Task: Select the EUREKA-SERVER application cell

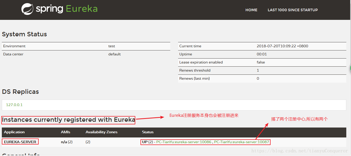Action: [20, 142]
